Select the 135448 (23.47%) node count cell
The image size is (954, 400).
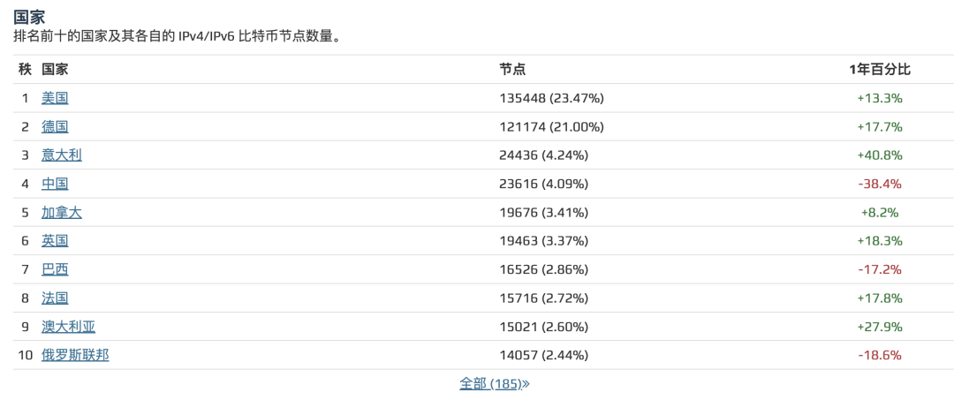pyautogui.click(x=551, y=98)
